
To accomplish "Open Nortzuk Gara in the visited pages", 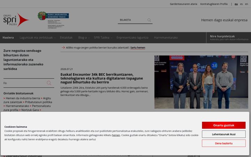I will [x=30, y=110].
